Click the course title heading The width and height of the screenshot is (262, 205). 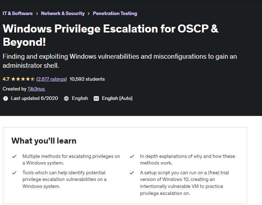pyautogui.click(x=111, y=35)
